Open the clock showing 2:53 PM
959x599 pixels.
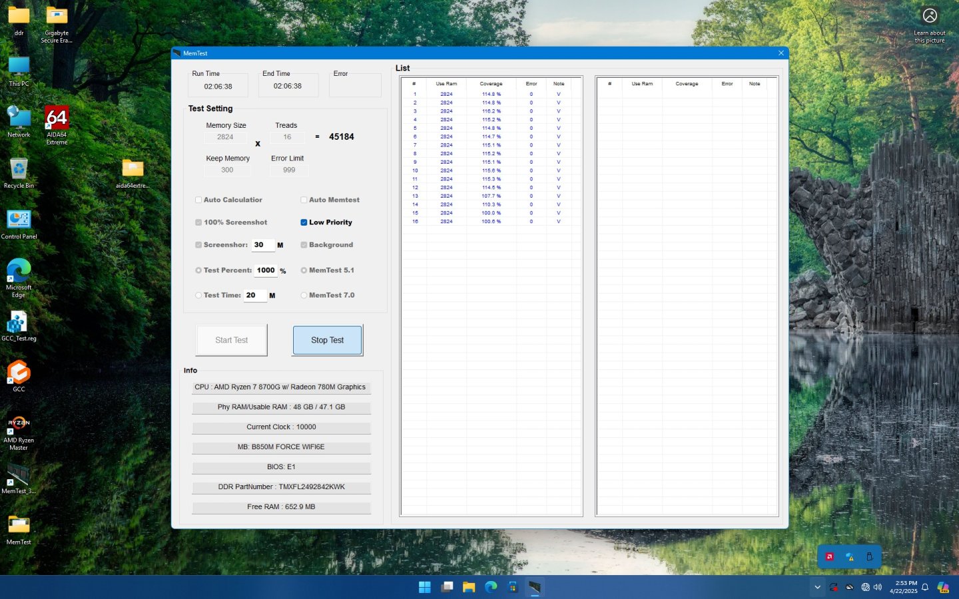click(903, 587)
